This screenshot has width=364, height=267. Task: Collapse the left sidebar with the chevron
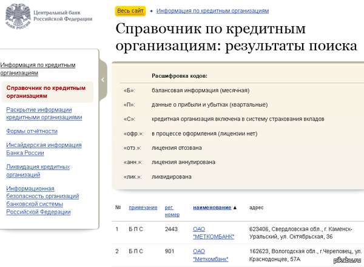(103, 79)
